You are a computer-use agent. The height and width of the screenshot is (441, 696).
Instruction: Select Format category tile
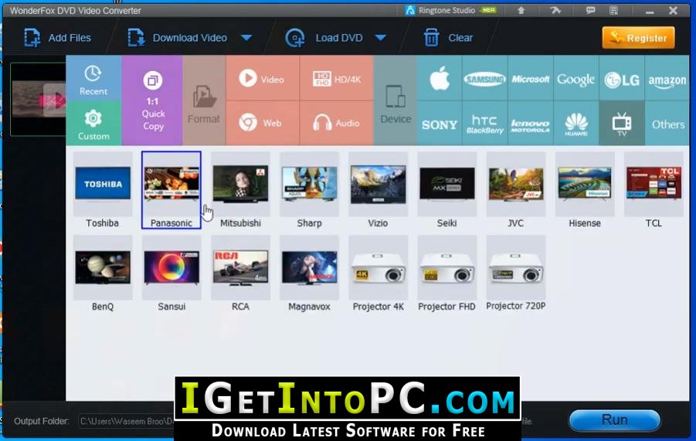(204, 100)
